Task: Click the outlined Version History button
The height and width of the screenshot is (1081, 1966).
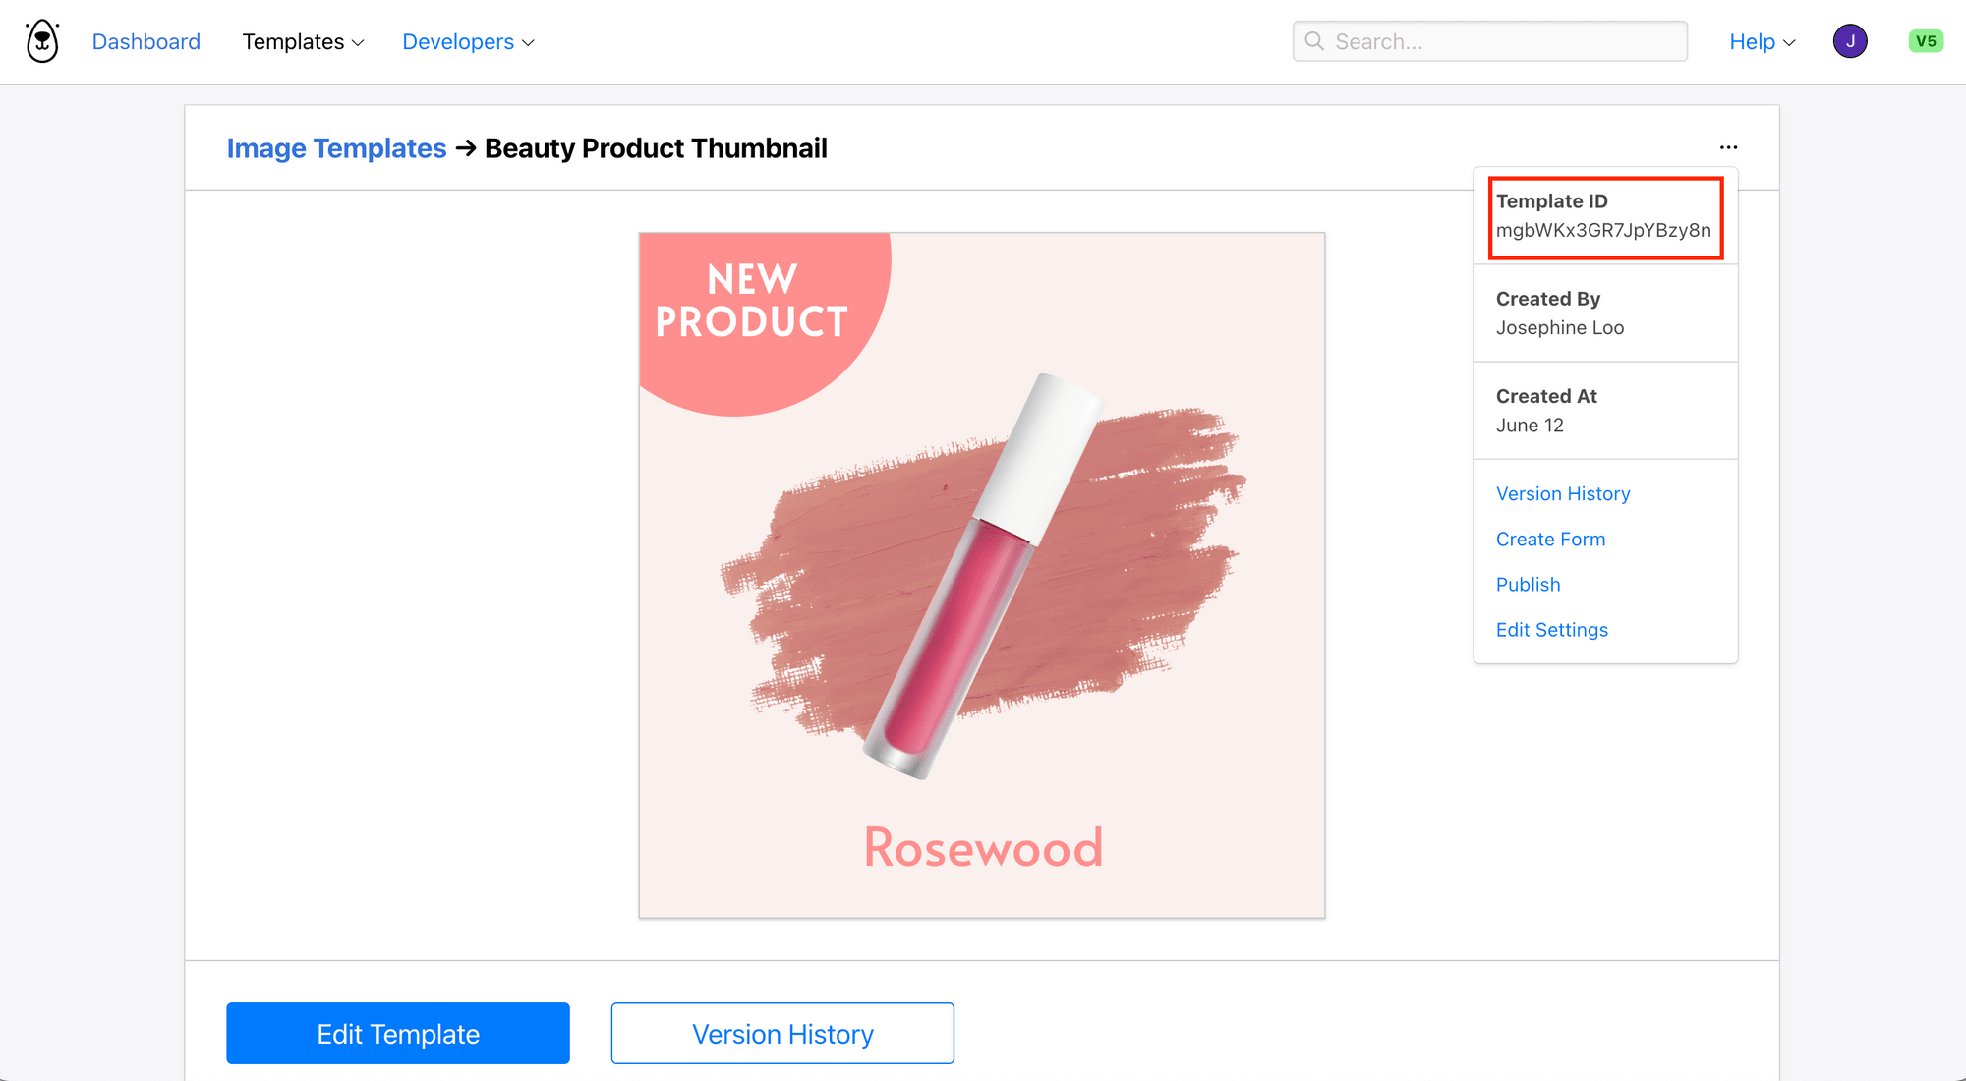Action: pyautogui.click(x=782, y=1034)
